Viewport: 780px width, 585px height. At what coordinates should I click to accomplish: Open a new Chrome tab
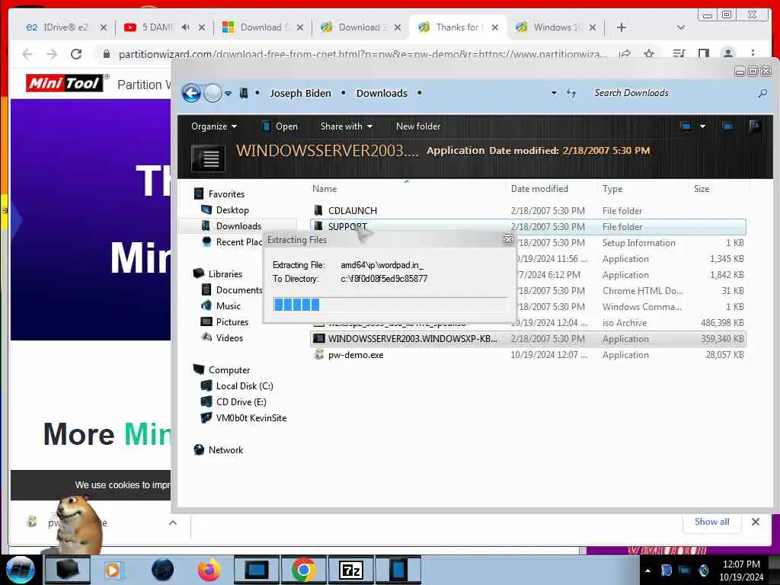point(622,27)
